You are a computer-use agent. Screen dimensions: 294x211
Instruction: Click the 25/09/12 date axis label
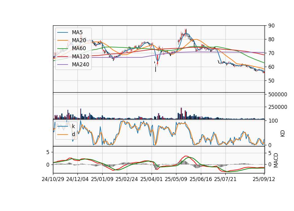[264, 179]
